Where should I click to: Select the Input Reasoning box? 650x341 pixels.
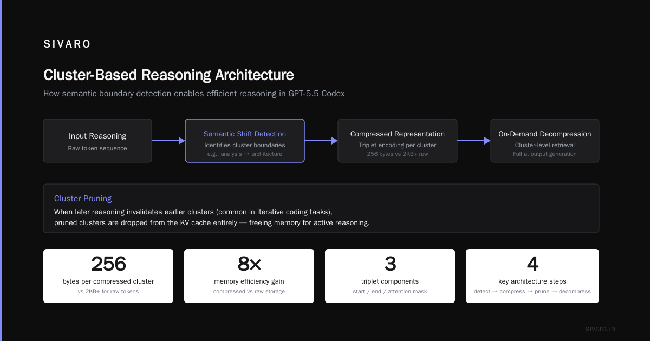[x=97, y=141]
